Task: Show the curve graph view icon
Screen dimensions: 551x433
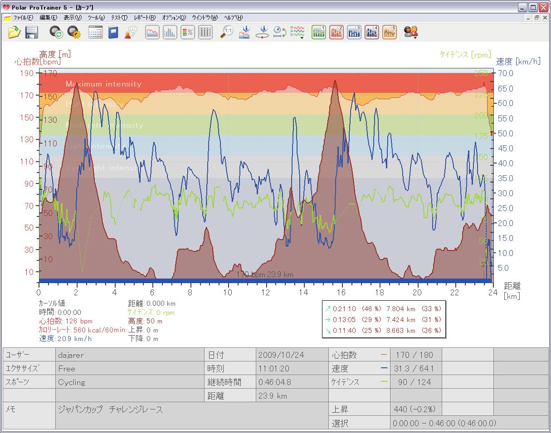Action: point(152,32)
